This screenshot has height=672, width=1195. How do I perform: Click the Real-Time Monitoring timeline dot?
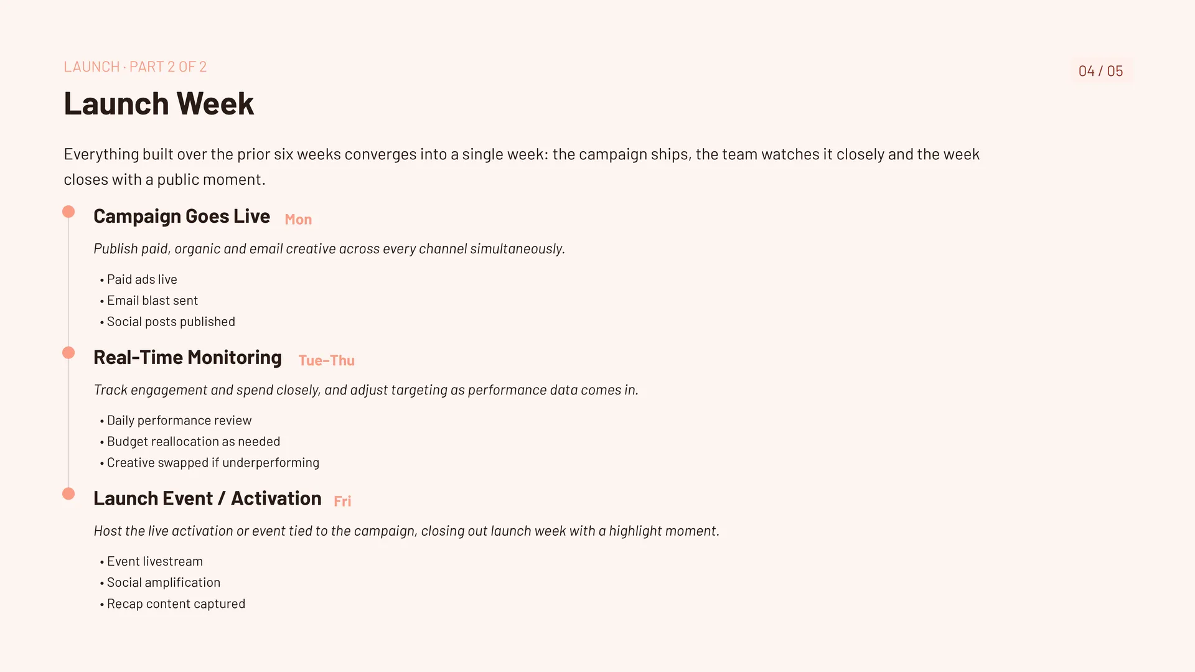(68, 353)
